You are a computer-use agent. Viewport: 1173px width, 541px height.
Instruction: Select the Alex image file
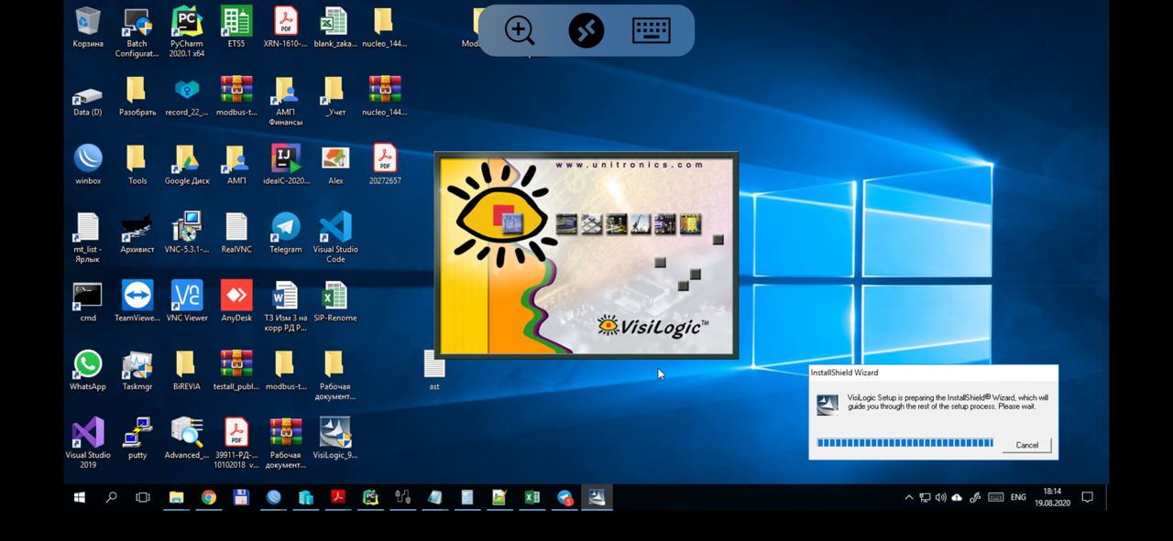tap(334, 165)
